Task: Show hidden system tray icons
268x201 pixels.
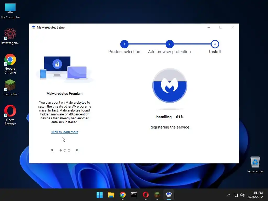Action: (229, 195)
